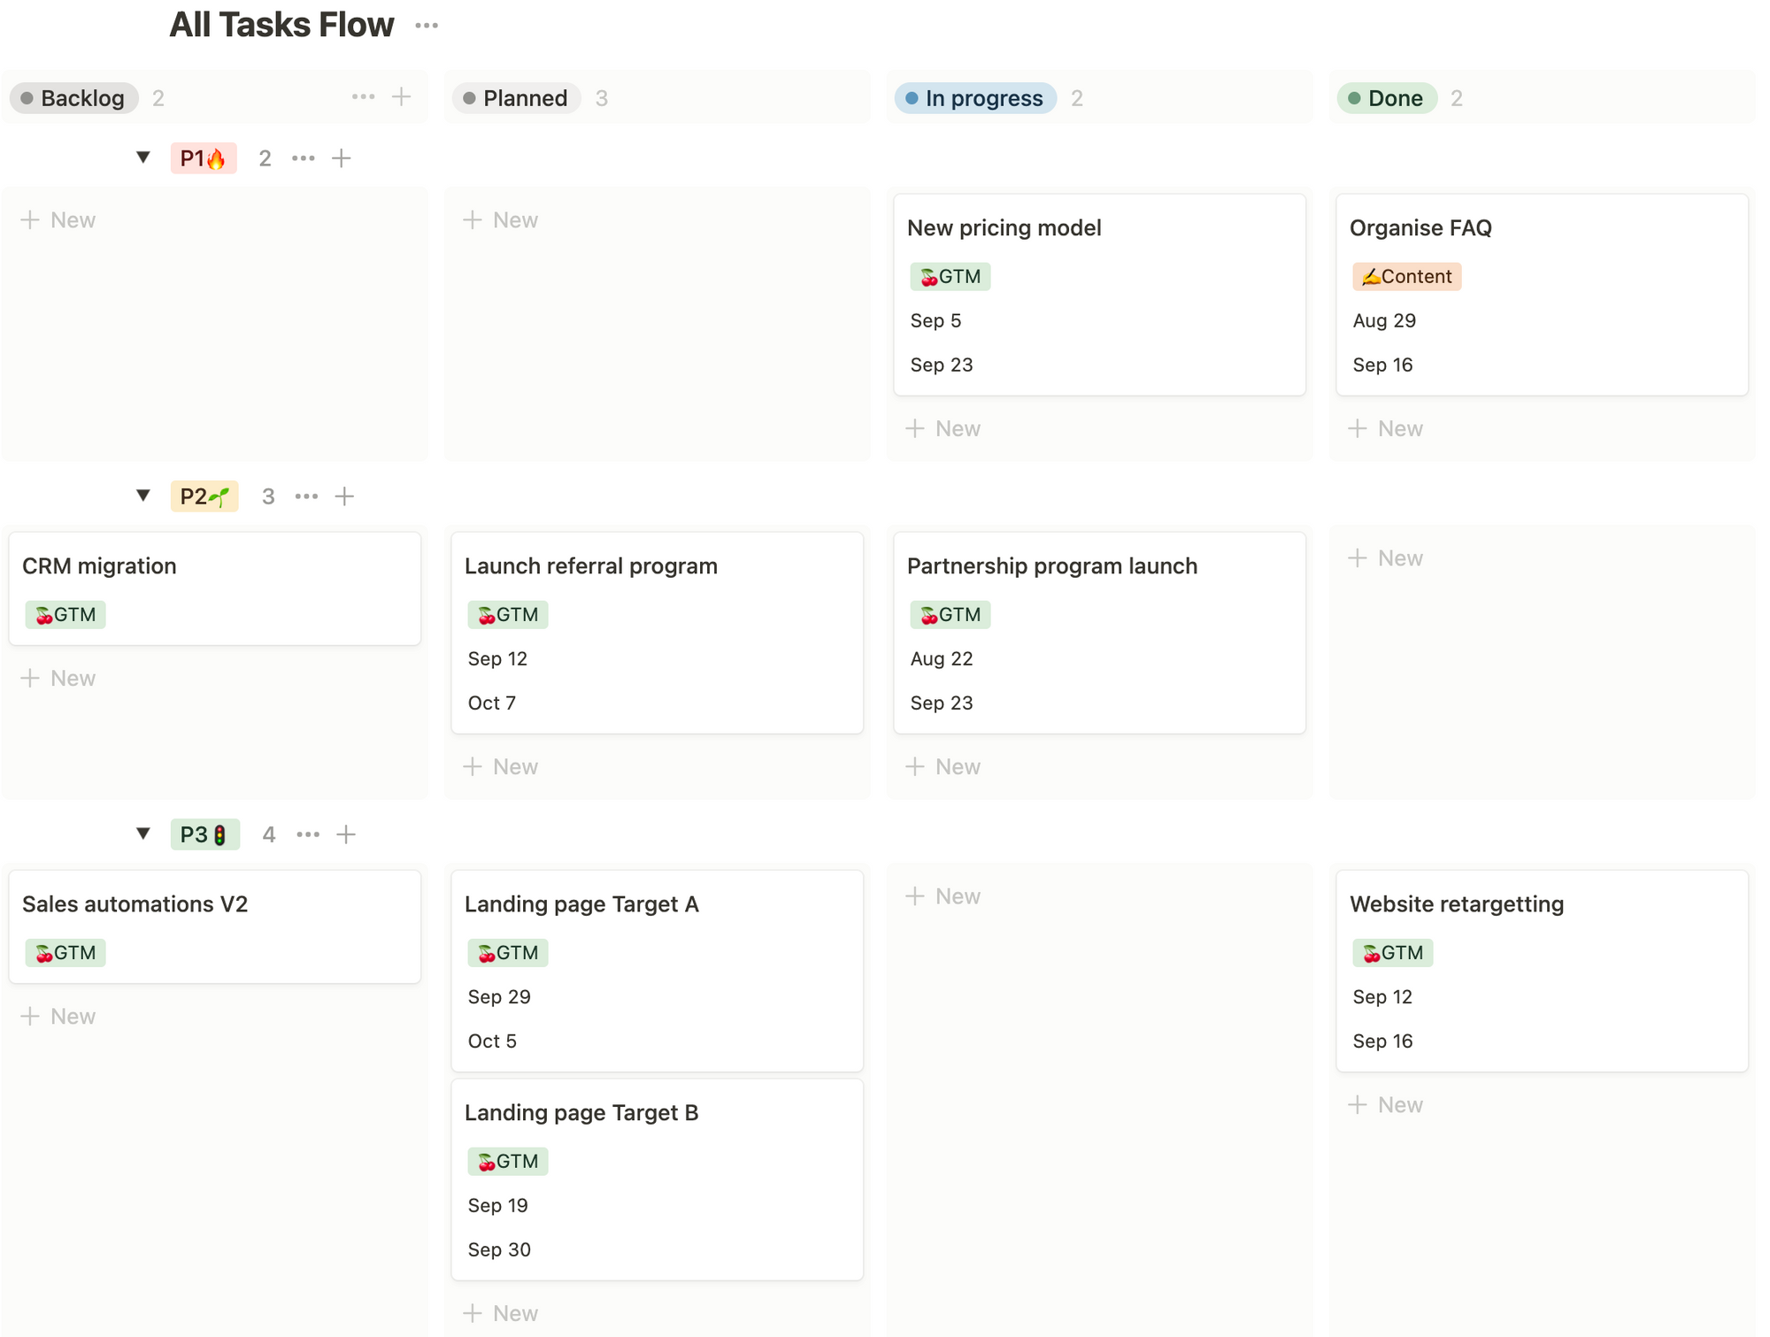Click plus icon beside P1 group
Image resolution: width=1770 pixels, height=1337 pixels.
[341, 158]
